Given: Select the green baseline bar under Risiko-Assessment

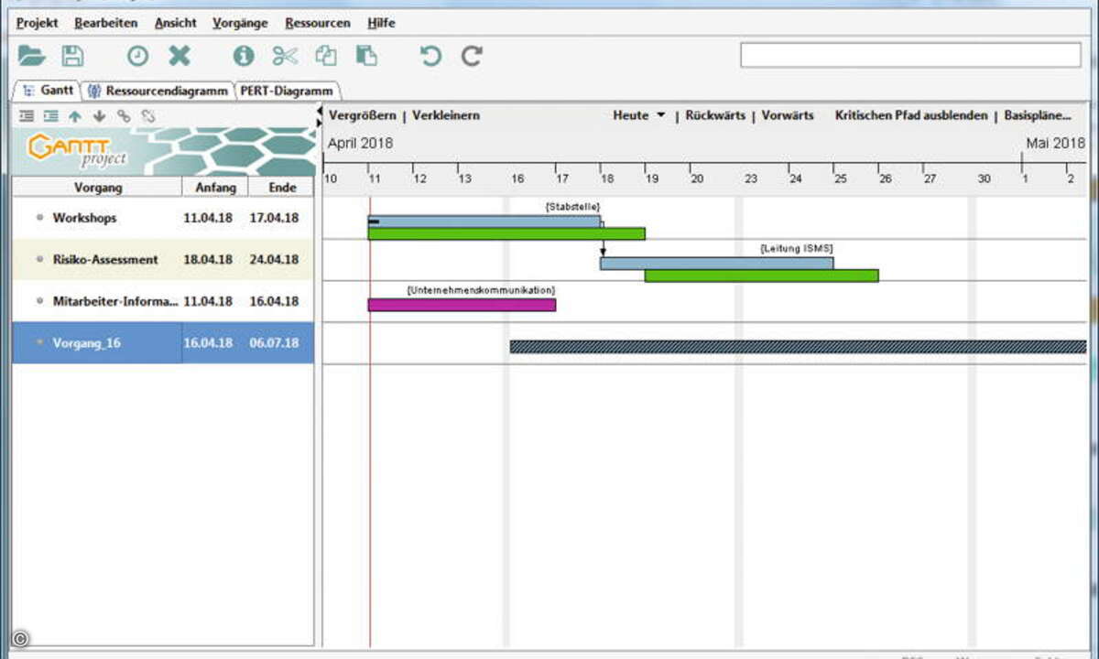Looking at the screenshot, I should pyautogui.click(x=762, y=275).
